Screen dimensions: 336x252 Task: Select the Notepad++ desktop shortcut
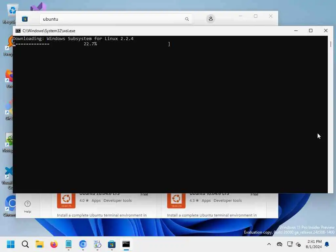click(8, 142)
